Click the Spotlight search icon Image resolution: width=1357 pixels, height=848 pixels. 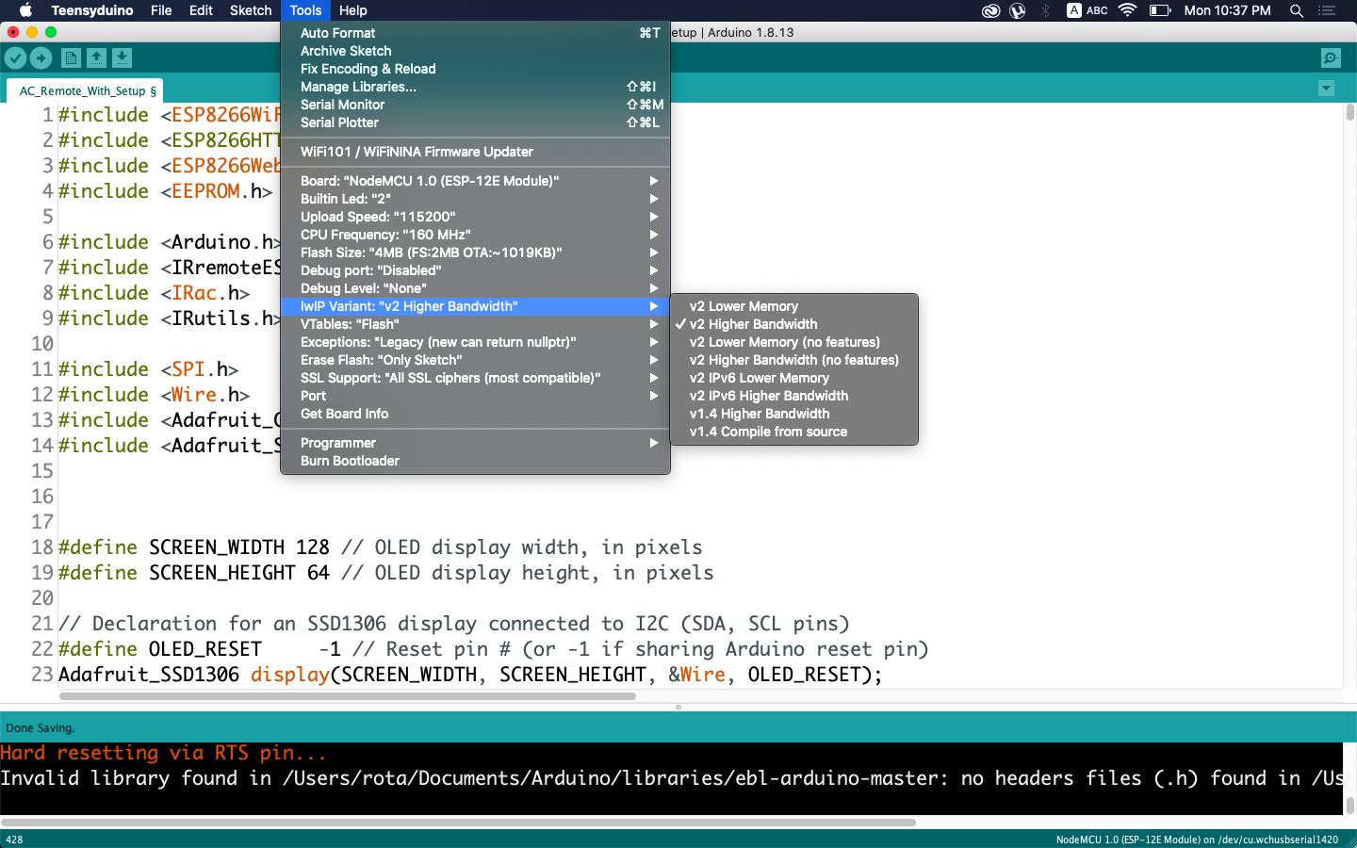point(1297,10)
